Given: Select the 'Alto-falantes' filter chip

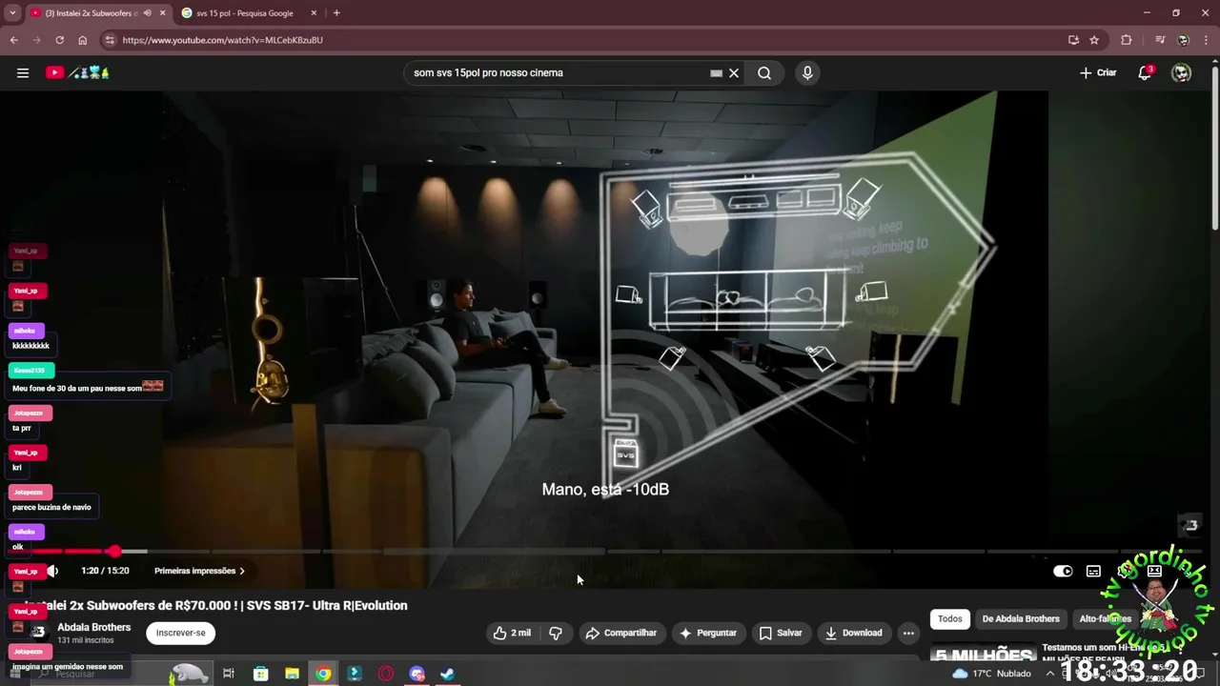Looking at the screenshot, I should [1105, 618].
